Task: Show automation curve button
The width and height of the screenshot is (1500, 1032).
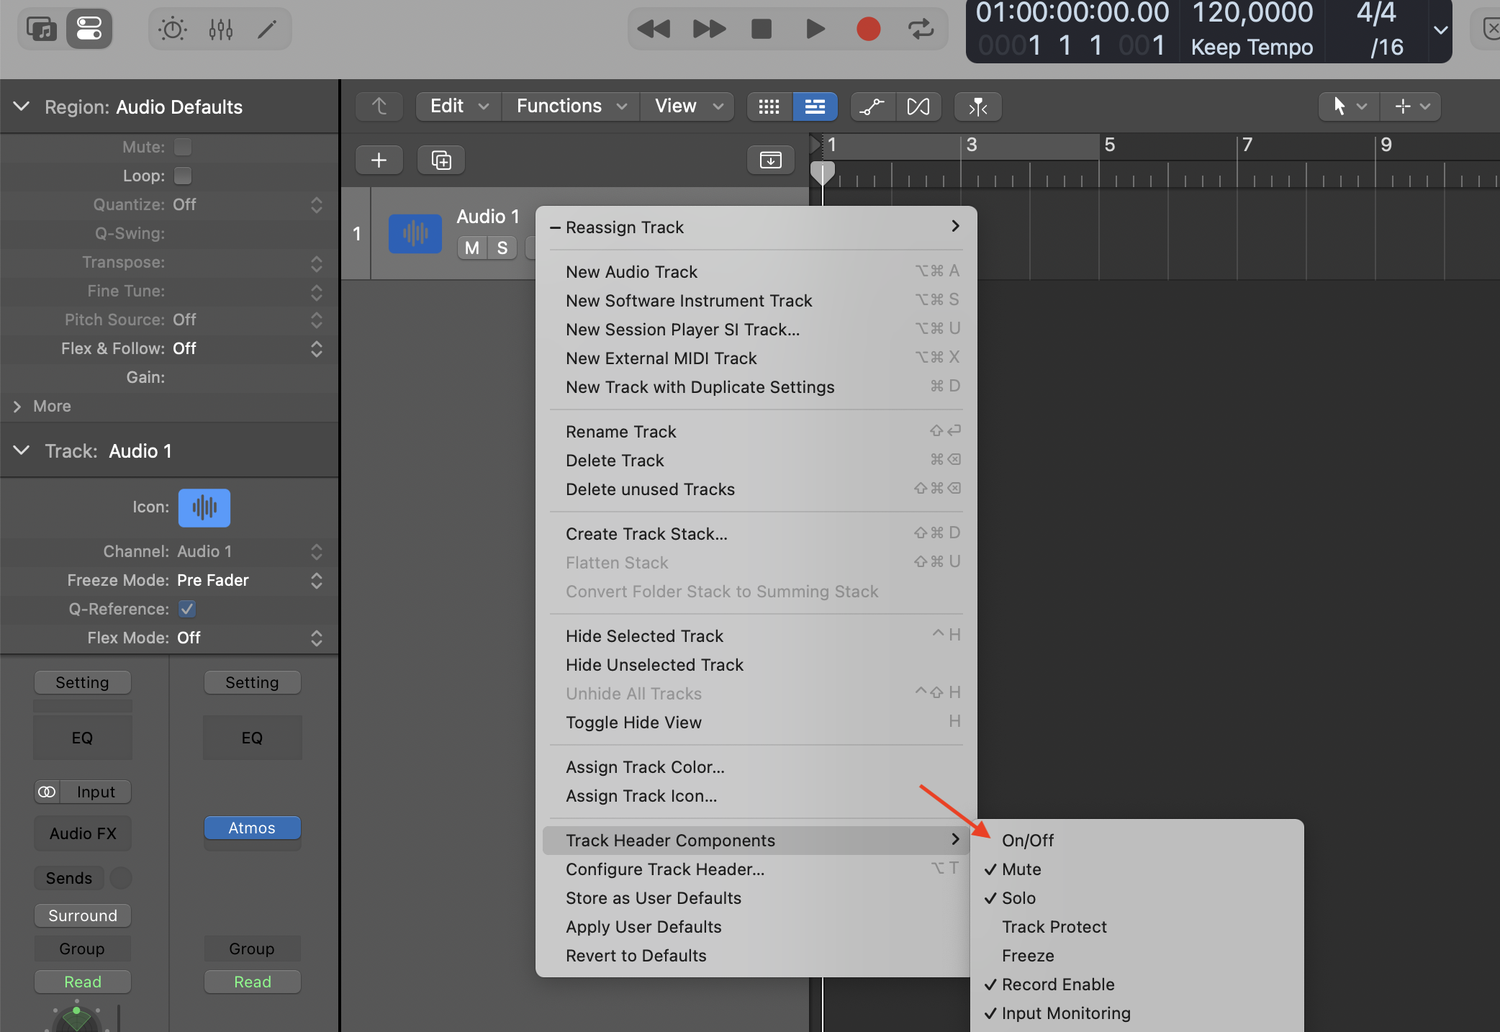Action: point(872,107)
